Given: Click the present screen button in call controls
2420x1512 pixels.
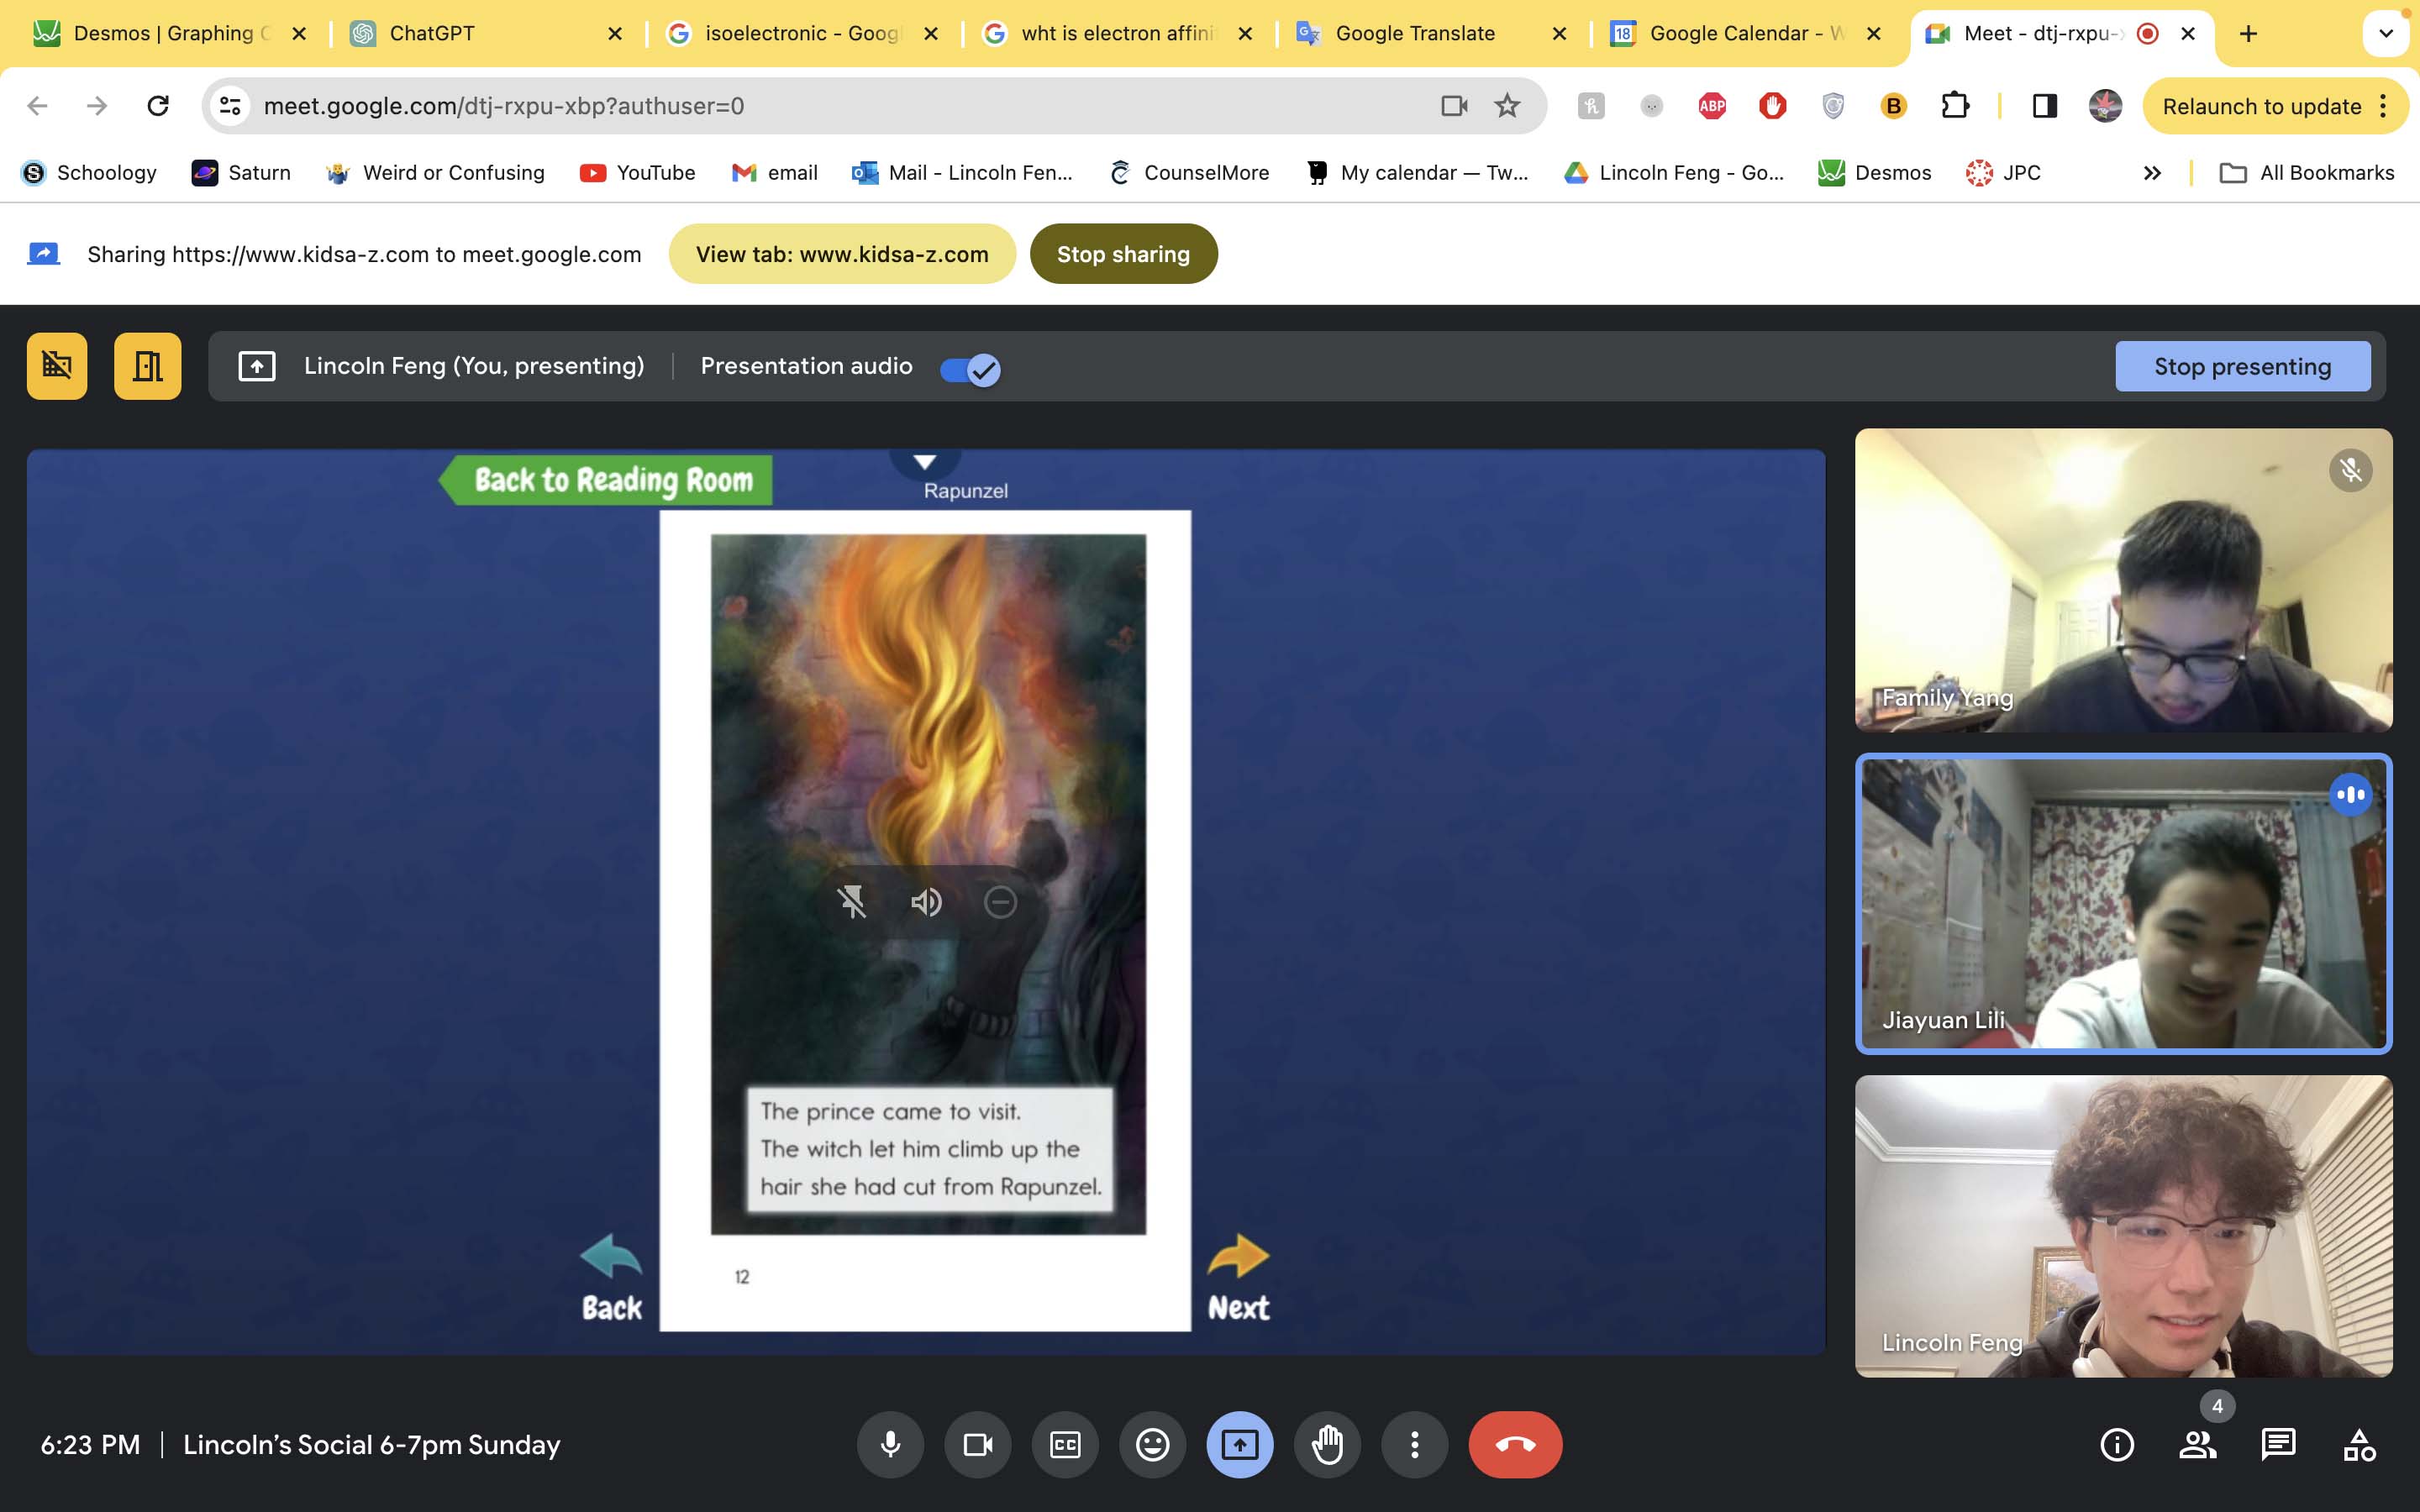Looking at the screenshot, I should [1240, 1444].
